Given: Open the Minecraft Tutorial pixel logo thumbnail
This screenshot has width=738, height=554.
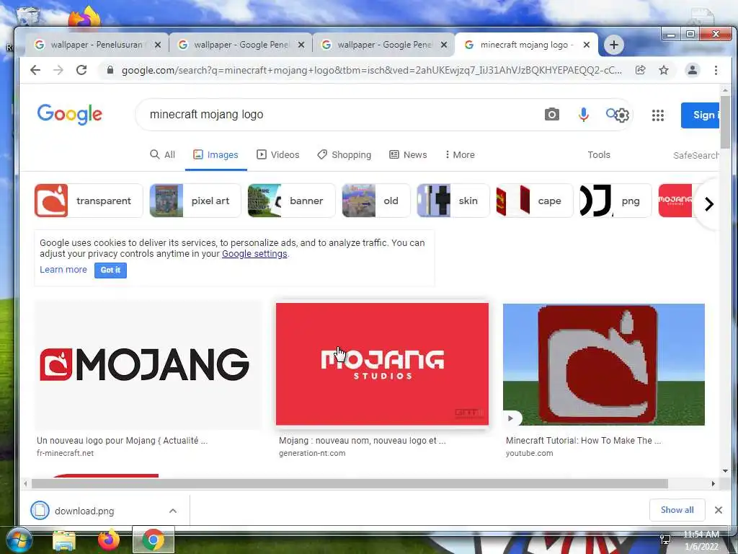Looking at the screenshot, I should [604, 364].
